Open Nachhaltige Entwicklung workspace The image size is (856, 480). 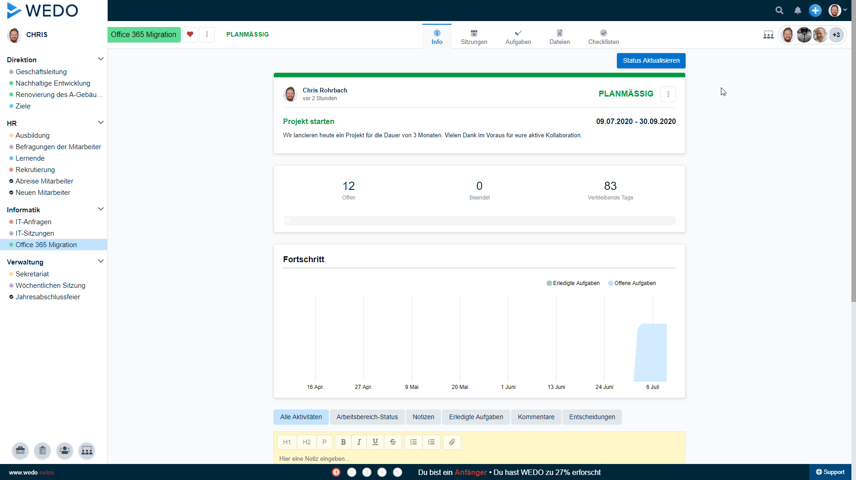(x=53, y=83)
